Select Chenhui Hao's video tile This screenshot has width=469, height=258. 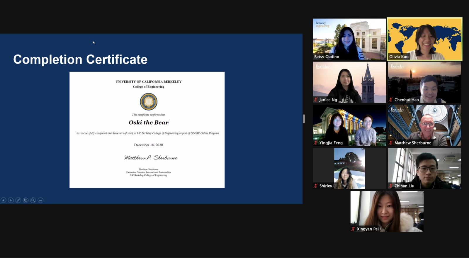coord(424,82)
